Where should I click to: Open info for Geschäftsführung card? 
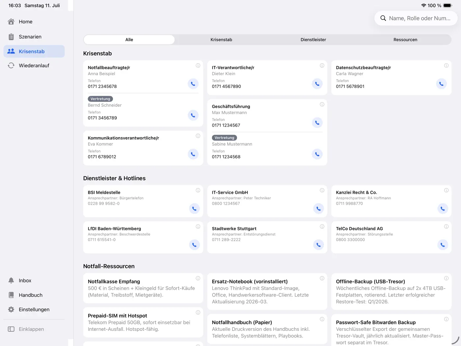tap(322, 104)
